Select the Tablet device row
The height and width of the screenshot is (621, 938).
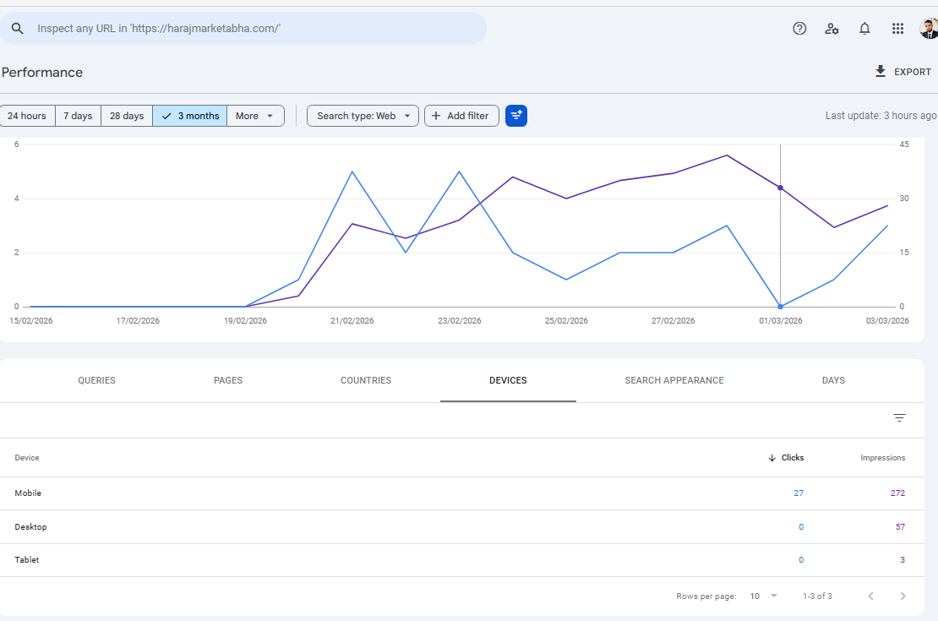[462, 560]
